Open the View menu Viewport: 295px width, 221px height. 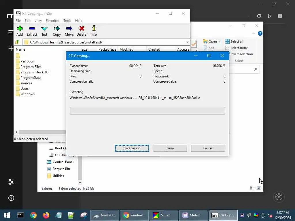38,21
